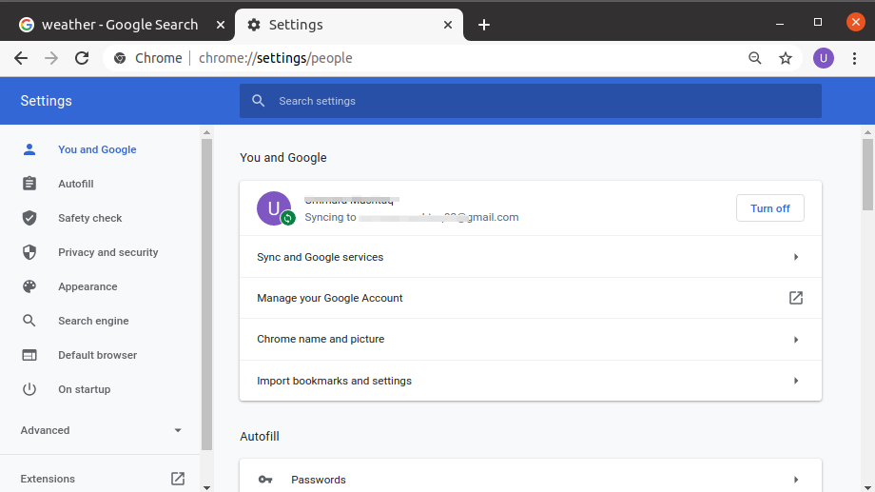Open the Appearance settings section
875x492 pixels.
tap(87, 286)
